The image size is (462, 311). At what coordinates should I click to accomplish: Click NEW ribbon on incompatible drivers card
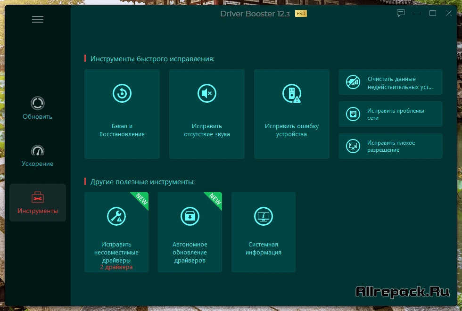pyautogui.click(x=141, y=199)
